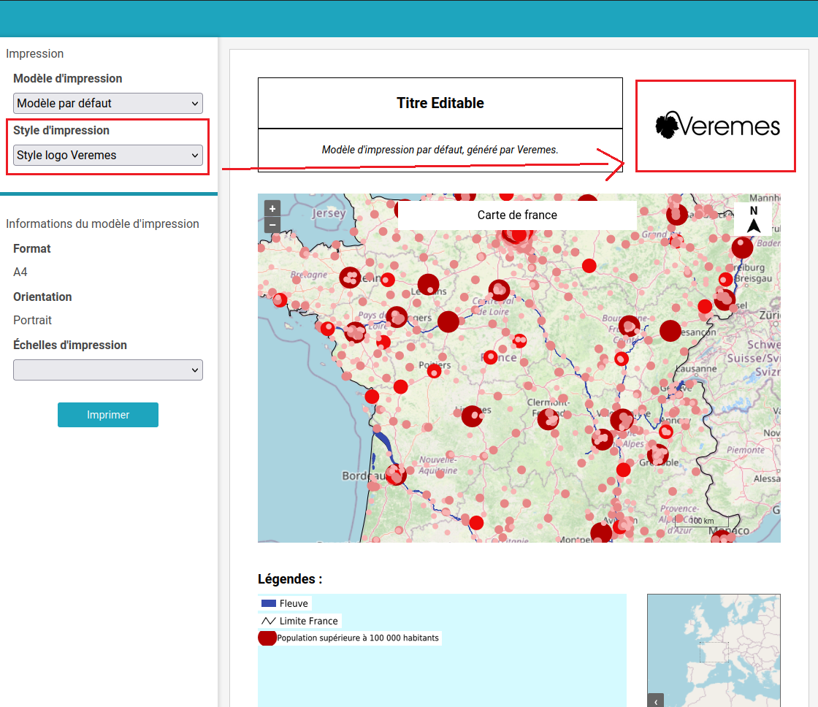Edit the Titre Editable title field
Viewport: 818px width, 707px height.
[x=440, y=103]
